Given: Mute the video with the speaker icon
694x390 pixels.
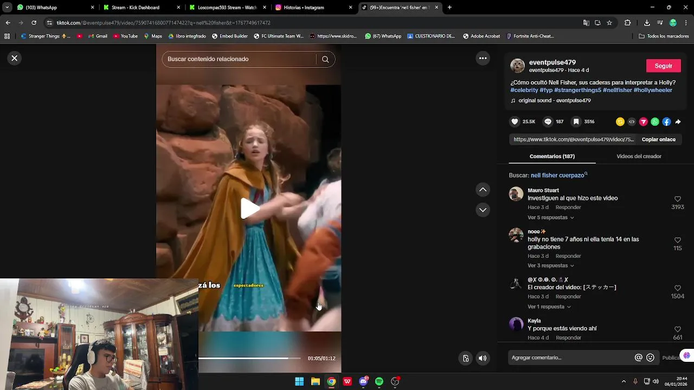Looking at the screenshot, I should pos(483,358).
